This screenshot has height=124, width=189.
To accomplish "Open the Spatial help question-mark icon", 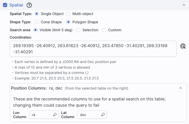I will coord(29,5).
